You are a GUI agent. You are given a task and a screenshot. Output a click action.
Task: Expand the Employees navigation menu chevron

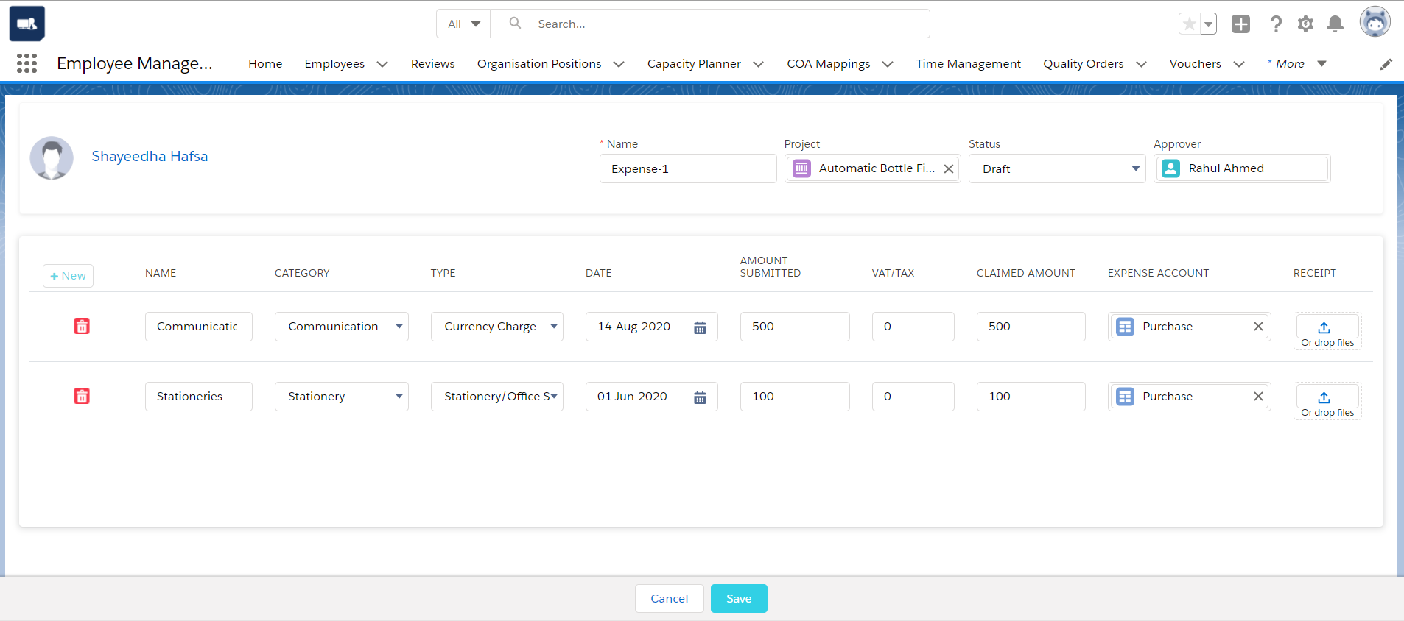(x=382, y=64)
